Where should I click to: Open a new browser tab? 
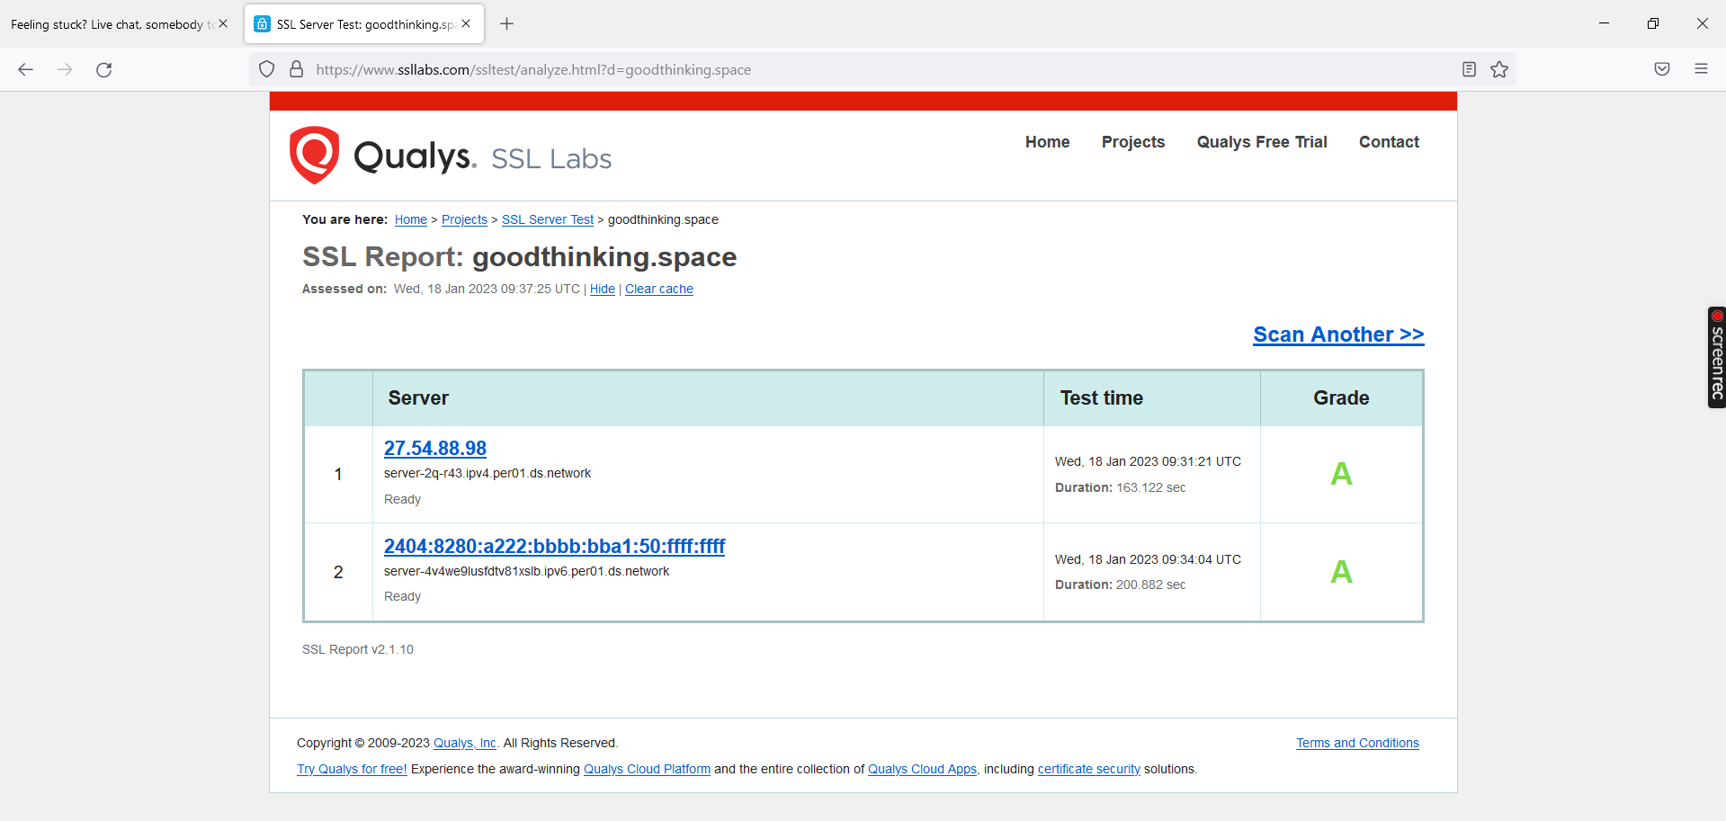click(x=506, y=24)
